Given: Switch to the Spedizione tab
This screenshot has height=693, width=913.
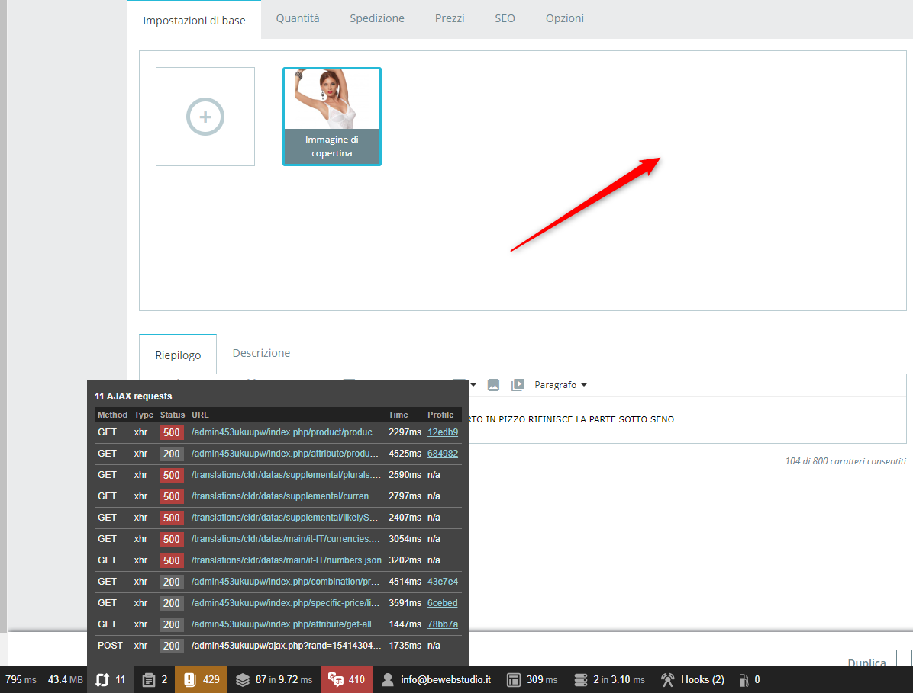Looking at the screenshot, I should pos(377,18).
